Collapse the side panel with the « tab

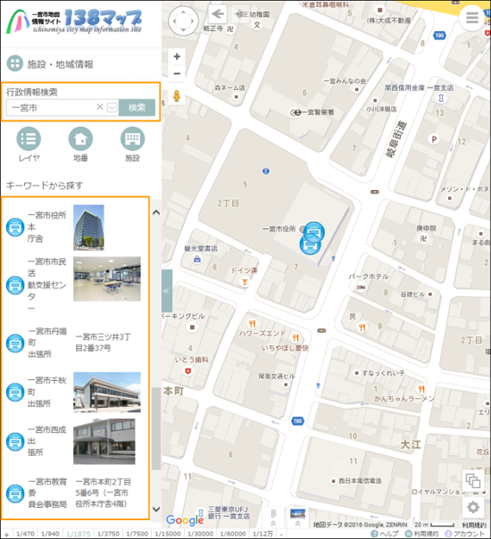(x=167, y=291)
